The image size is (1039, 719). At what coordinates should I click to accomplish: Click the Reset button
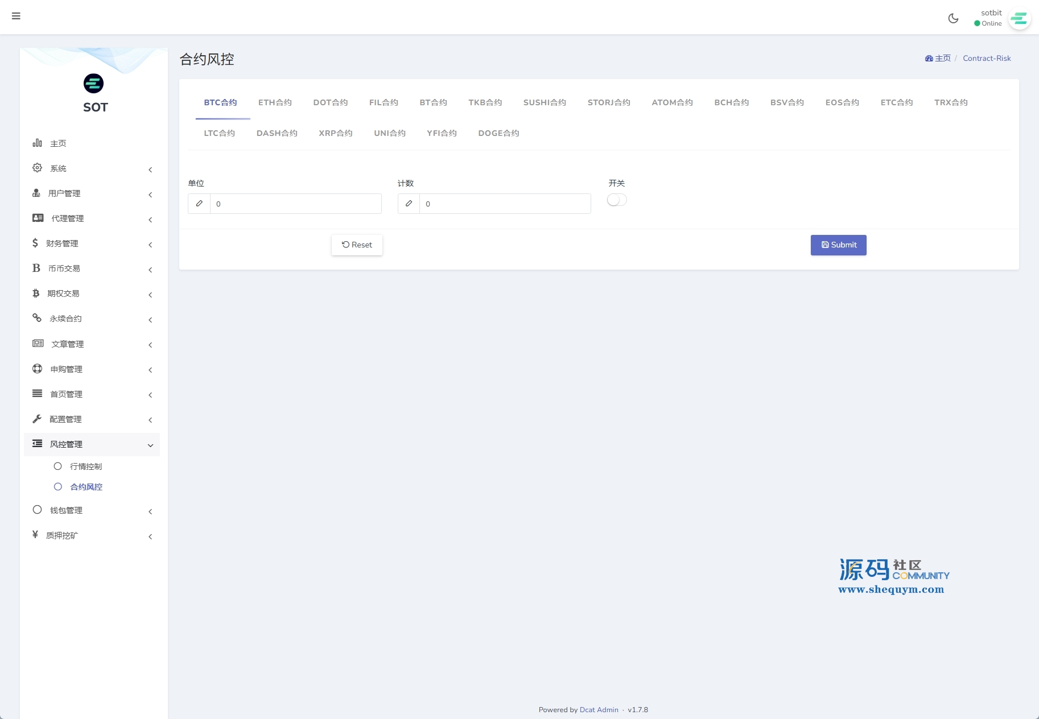(x=357, y=245)
